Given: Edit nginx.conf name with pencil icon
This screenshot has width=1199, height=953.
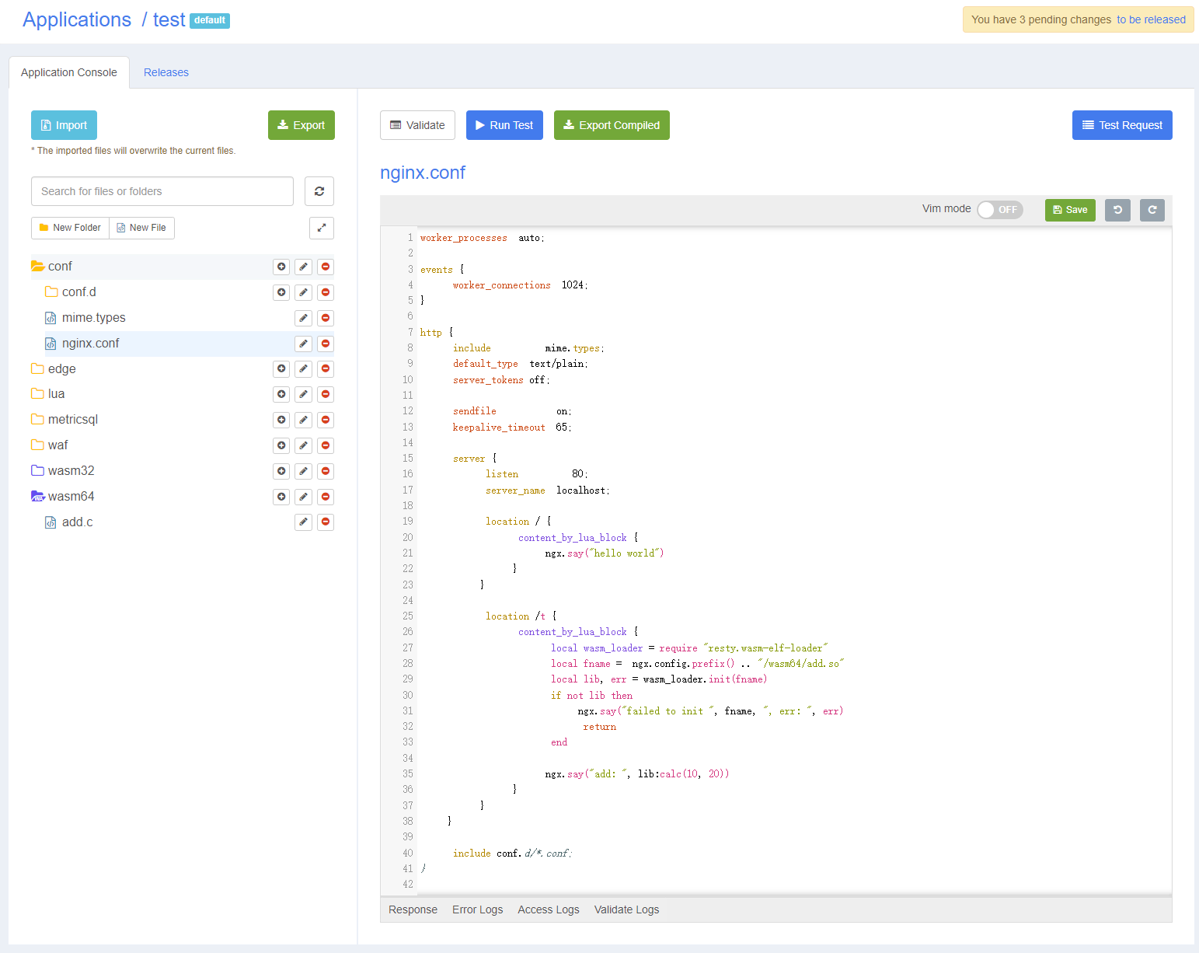Looking at the screenshot, I should point(304,344).
